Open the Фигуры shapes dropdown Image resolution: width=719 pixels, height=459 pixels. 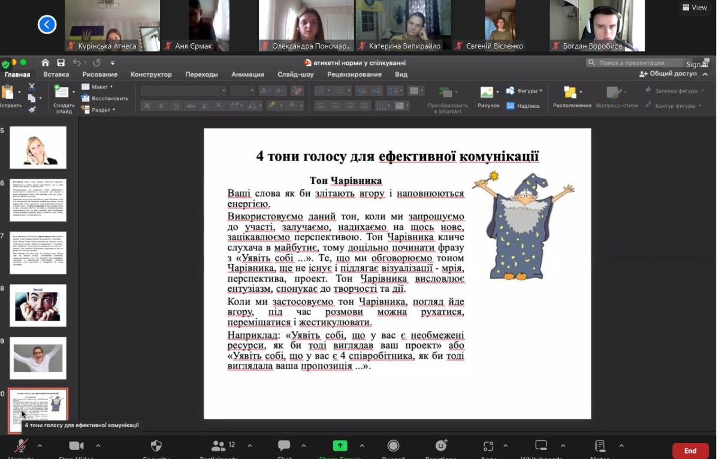pyautogui.click(x=524, y=91)
